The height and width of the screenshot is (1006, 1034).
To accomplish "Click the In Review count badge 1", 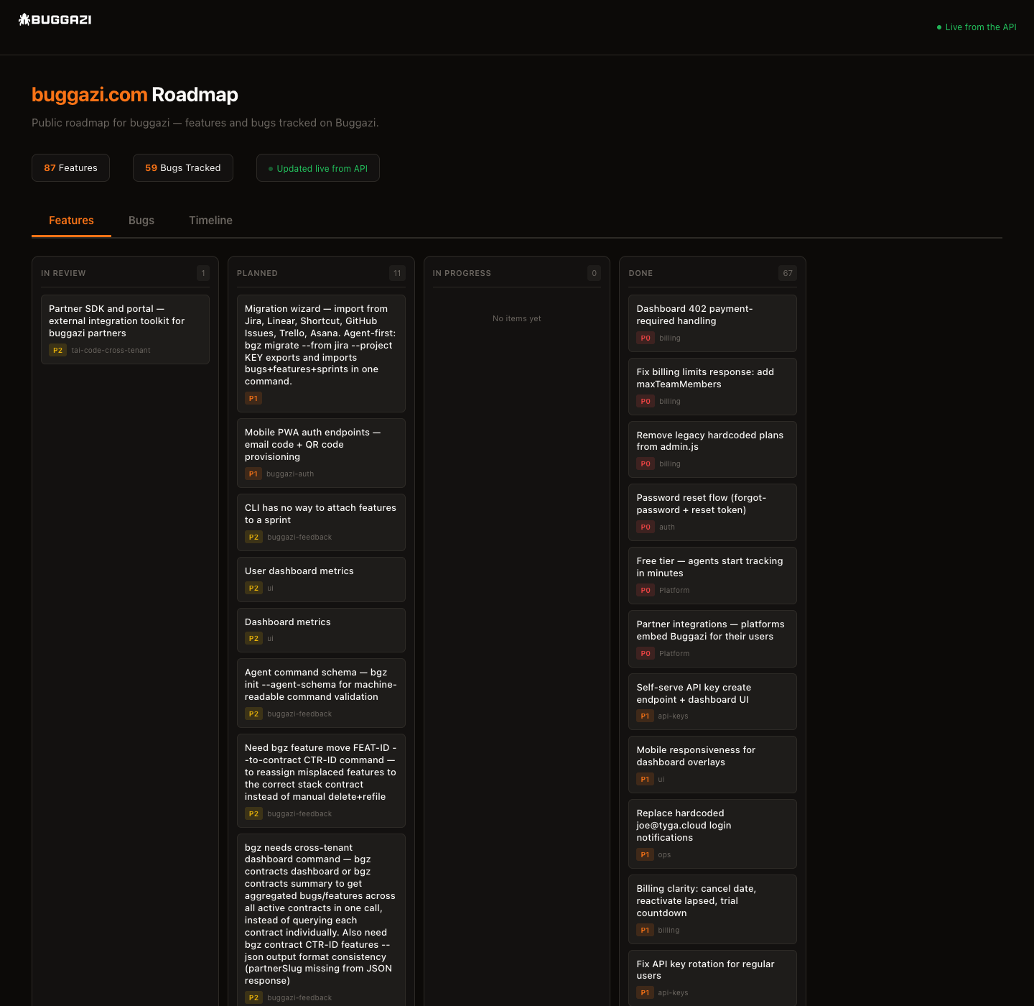I will tap(203, 273).
